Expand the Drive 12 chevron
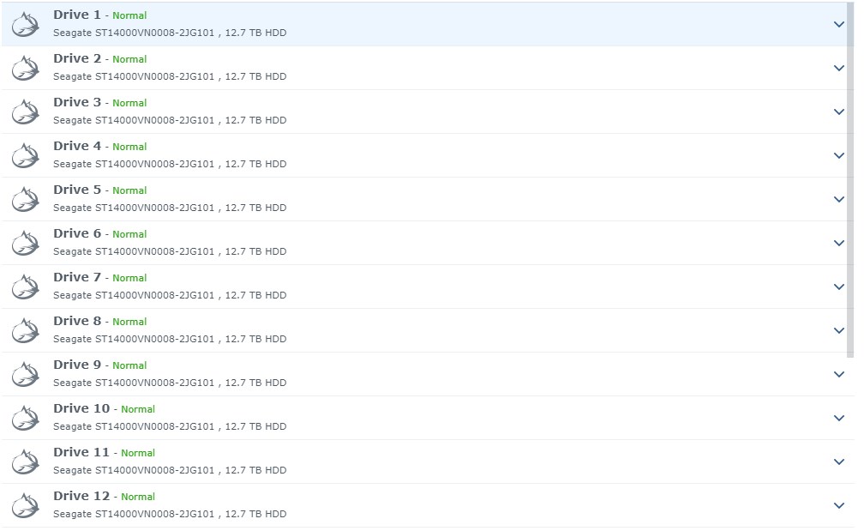The height and width of the screenshot is (531, 864). click(838, 505)
